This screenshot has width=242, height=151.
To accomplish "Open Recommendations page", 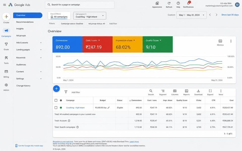I will tap(25, 22).
